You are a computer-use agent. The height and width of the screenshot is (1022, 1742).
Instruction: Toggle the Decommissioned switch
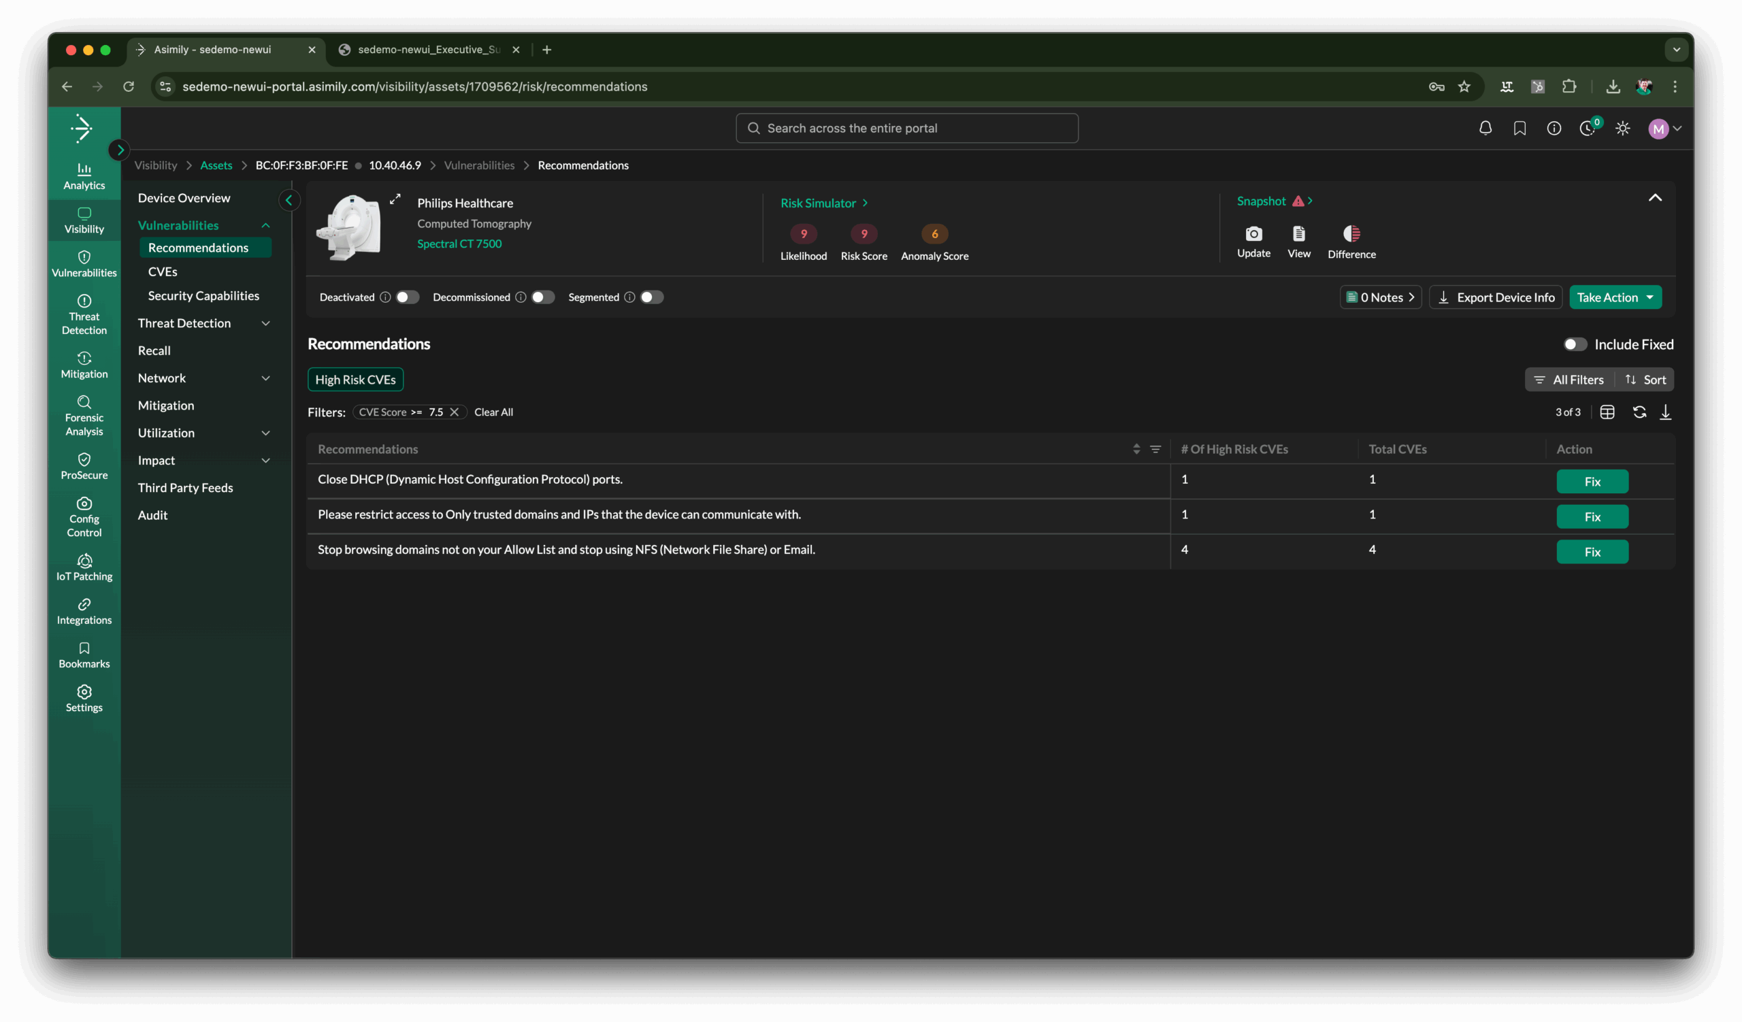tap(542, 297)
